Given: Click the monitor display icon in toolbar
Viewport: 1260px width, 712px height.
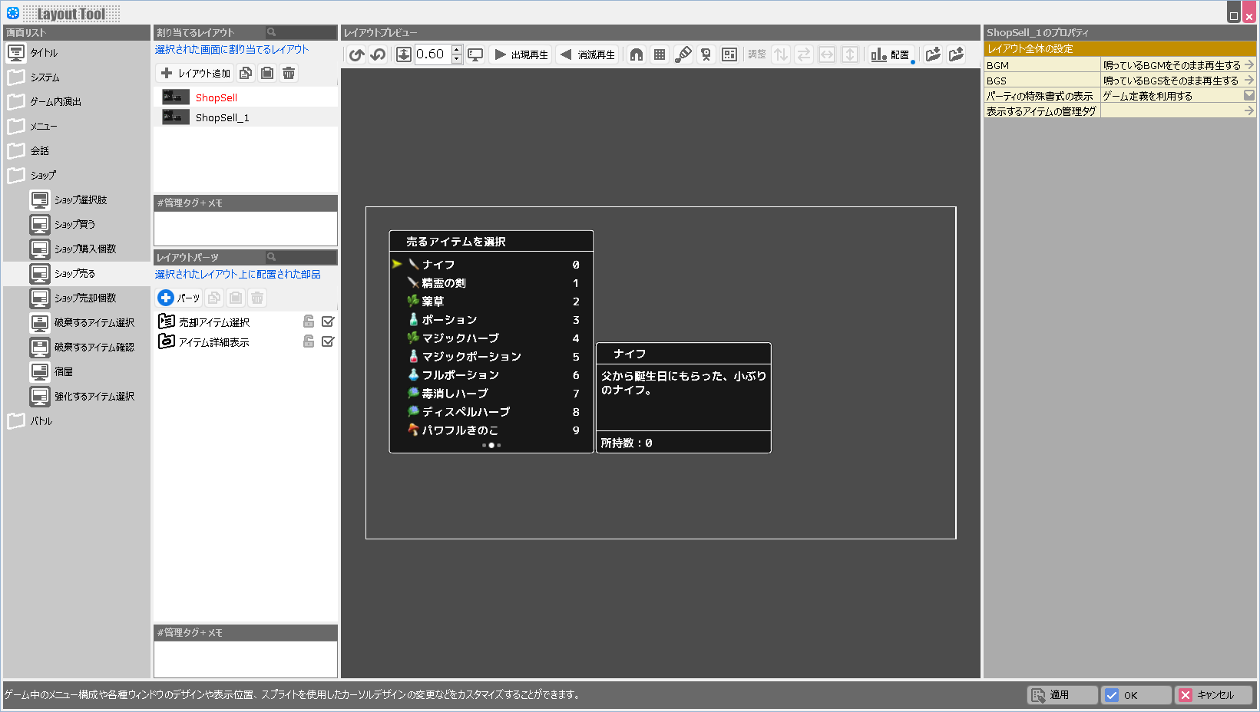Looking at the screenshot, I should click(476, 54).
